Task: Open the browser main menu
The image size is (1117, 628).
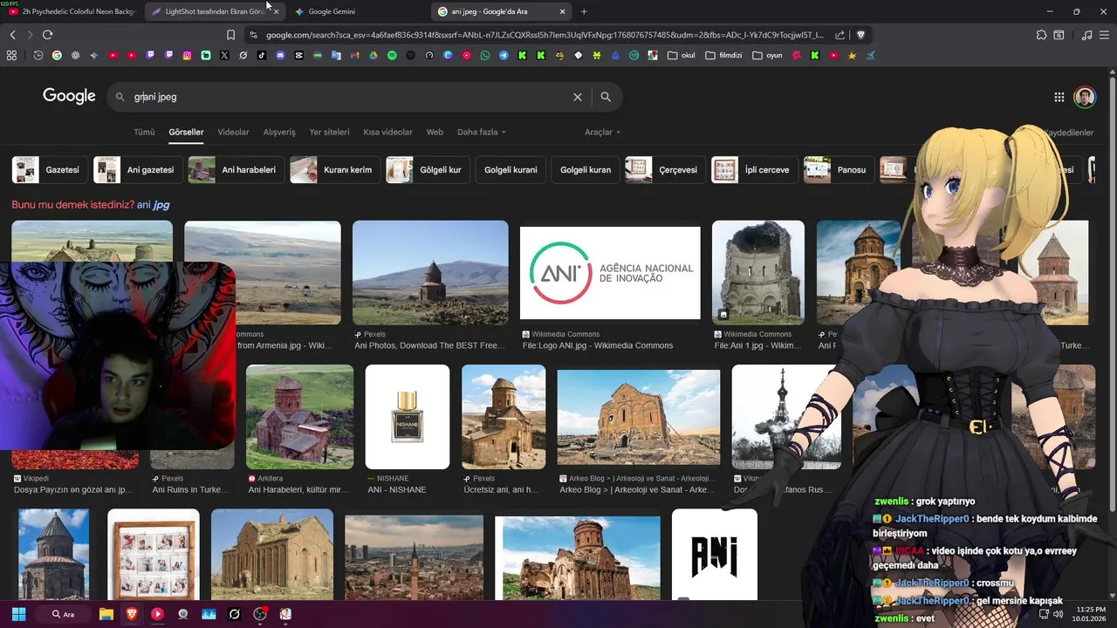Action: tap(1106, 35)
